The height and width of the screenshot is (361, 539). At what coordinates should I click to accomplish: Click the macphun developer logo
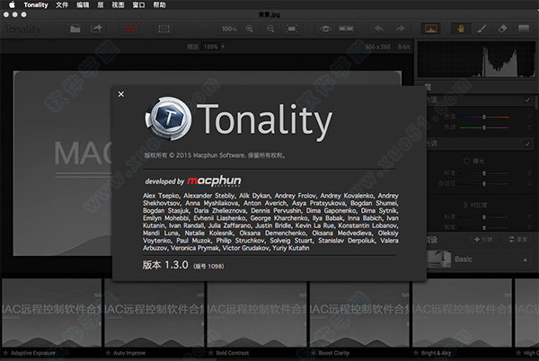[x=214, y=181]
